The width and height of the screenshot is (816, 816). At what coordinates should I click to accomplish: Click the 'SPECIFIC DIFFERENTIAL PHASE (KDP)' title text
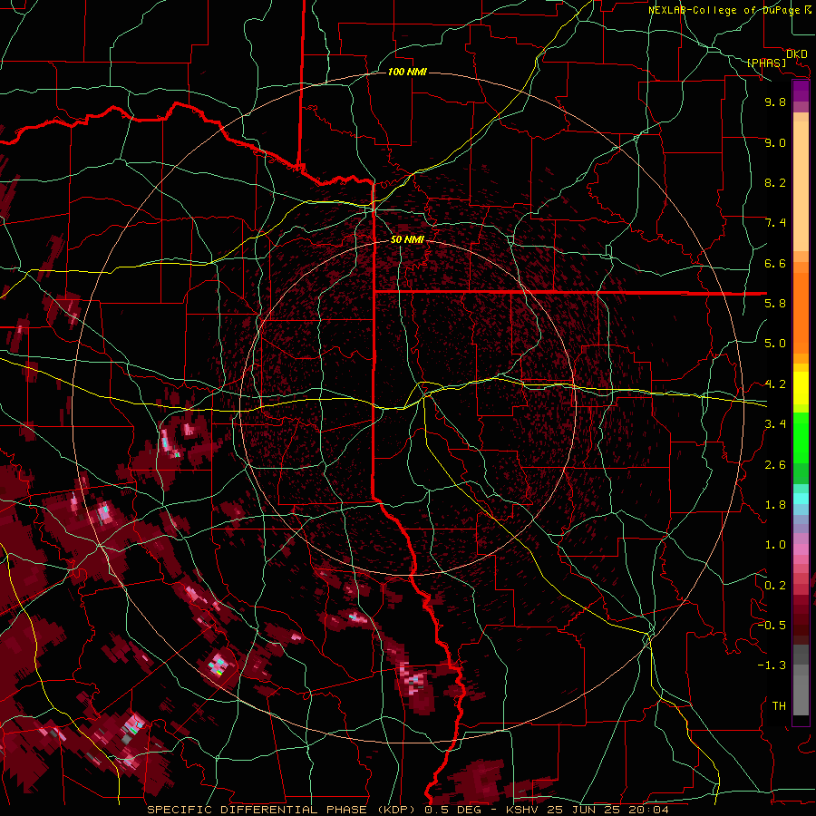[283, 810]
